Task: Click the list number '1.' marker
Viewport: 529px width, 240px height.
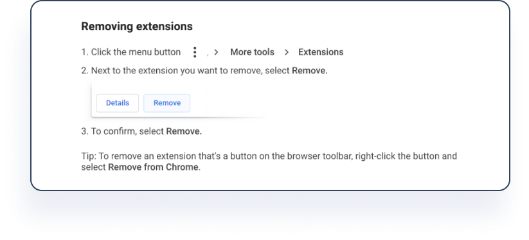Action: point(85,52)
